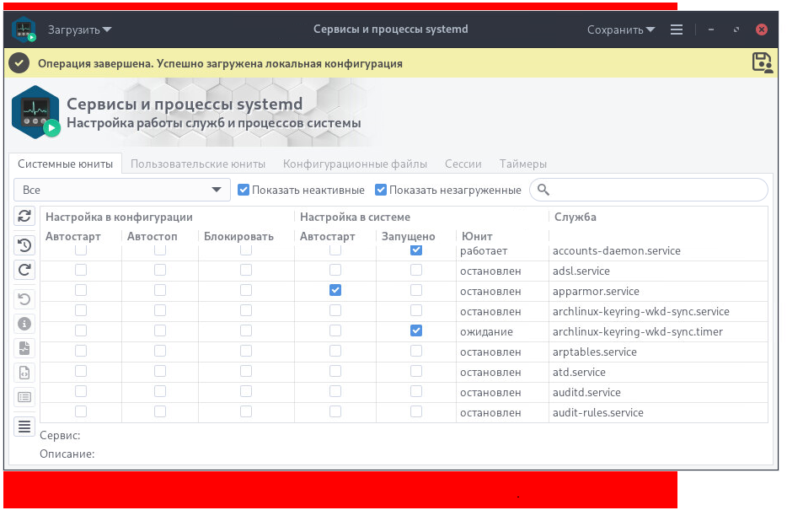Open the hamburger menu in title bar
787x521 pixels.
tap(676, 30)
